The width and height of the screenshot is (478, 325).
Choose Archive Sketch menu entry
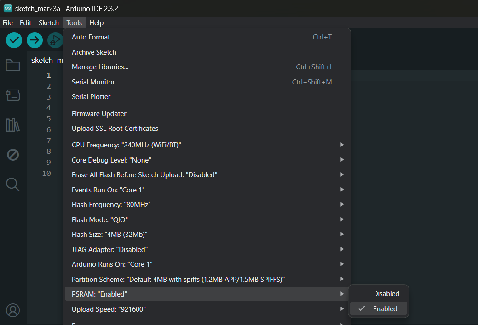click(207, 52)
